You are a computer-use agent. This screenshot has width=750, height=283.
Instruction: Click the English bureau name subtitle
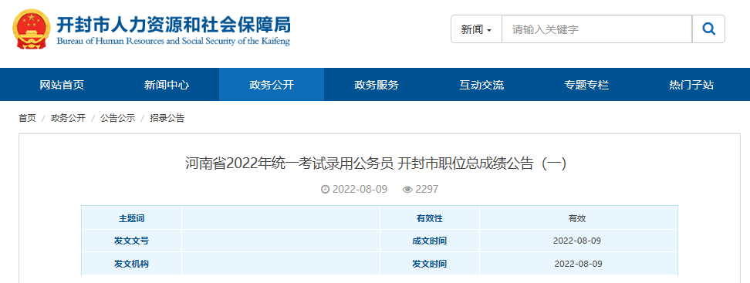tap(173, 41)
